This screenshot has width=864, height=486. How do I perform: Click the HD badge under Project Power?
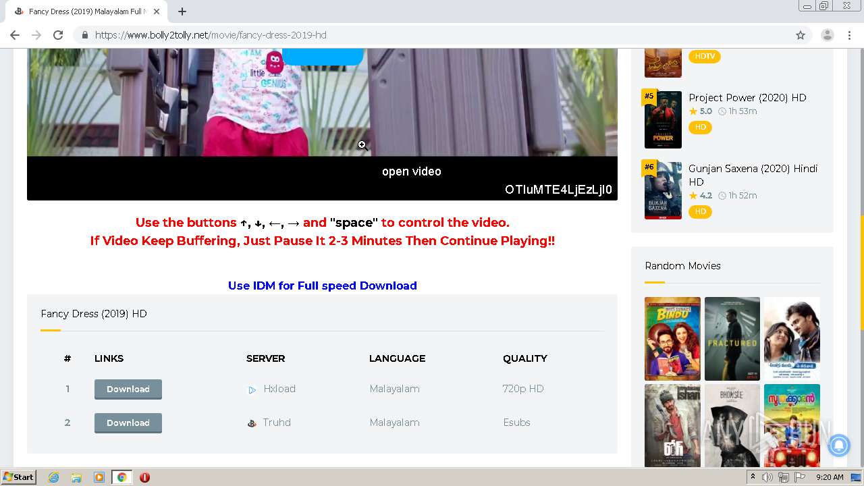click(x=701, y=128)
